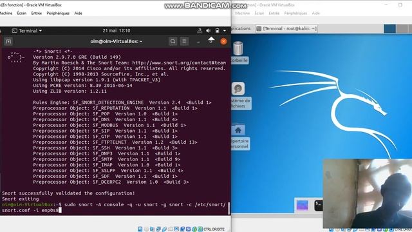Click the Ubuntu terminal scrollbar handle
Screen dimensions: 412x232
(229, 208)
